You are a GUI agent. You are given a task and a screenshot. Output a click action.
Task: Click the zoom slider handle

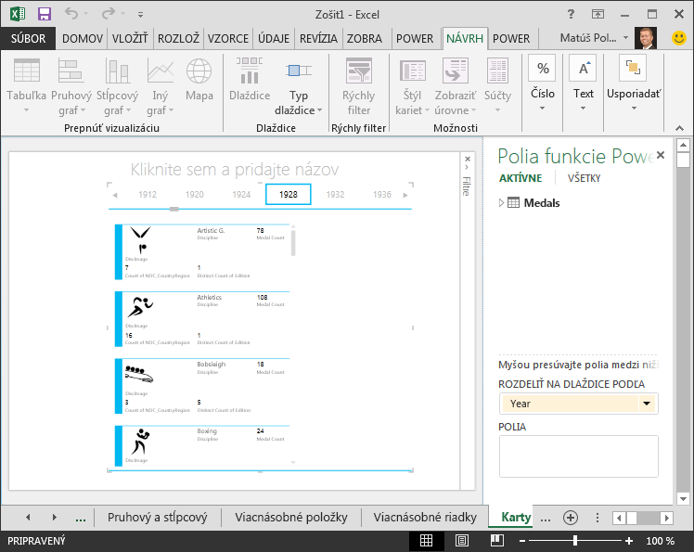pos(575,541)
